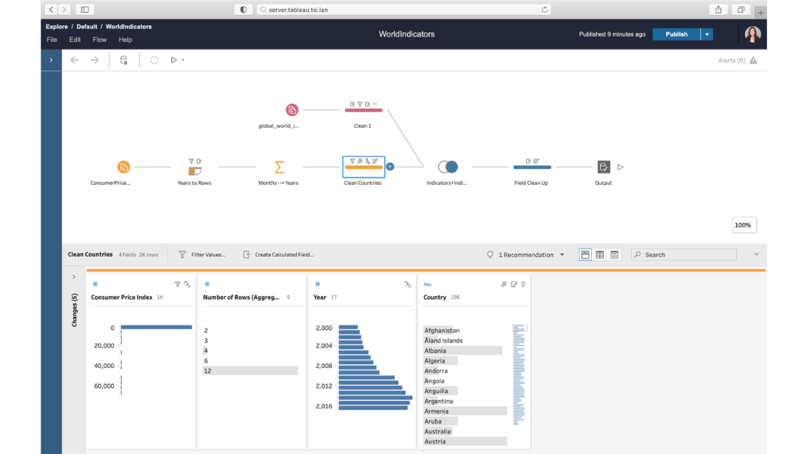This screenshot has width=808, height=454.
Task: Run the flow with the play icon
Action: (174, 60)
